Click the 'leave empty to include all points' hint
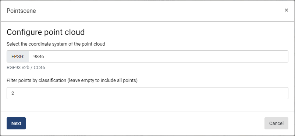 pyautogui.click(x=103, y=80)
